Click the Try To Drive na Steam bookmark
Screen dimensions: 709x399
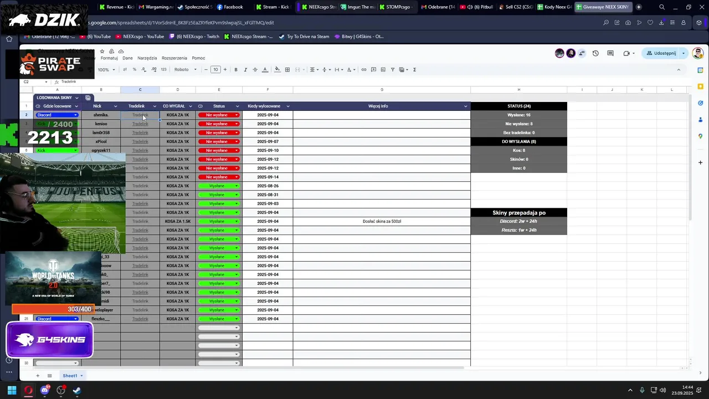(x=305, y=37)
